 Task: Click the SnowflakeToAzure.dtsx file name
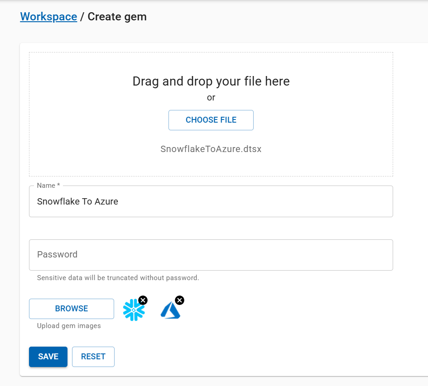(x=211, y=149)
